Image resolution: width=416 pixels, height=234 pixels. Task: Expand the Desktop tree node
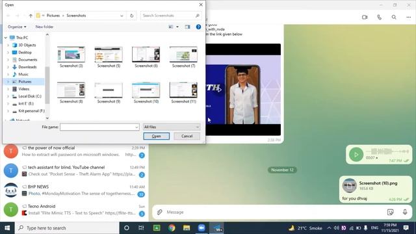8,53
